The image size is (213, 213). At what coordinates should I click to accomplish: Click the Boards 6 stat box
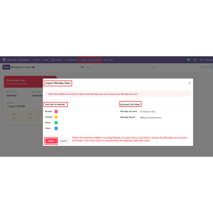14,116
